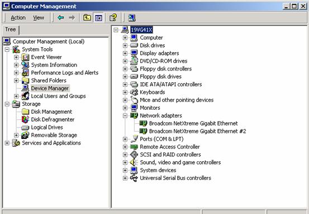Screen dimensions: 309x214
Task: Select Local Users and Groups text
Action: point(58,96)
